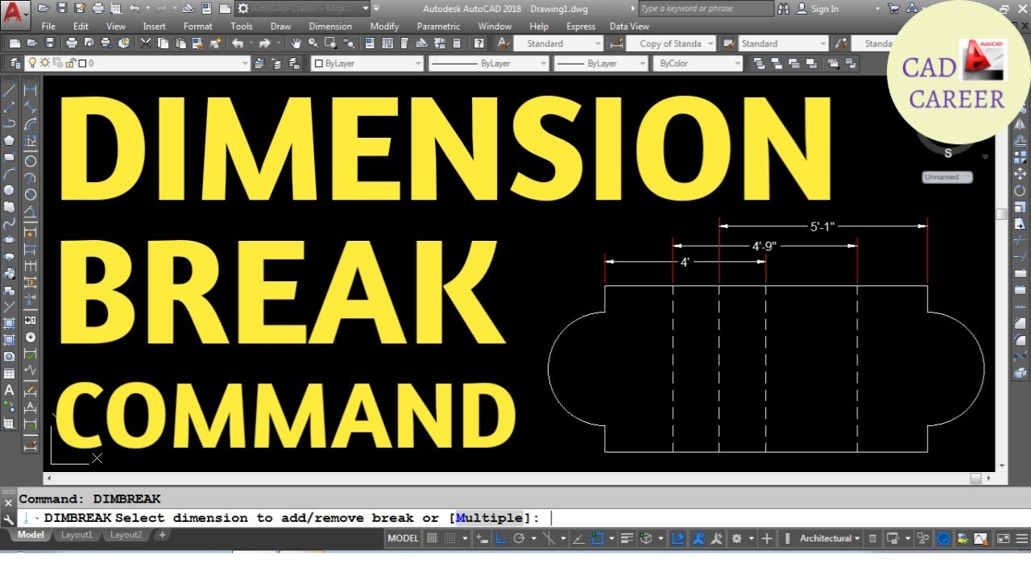The height and width of the screenshot is (580, 1031).
Task: Toggle snap mode in status bar
Action: (451, 538)
